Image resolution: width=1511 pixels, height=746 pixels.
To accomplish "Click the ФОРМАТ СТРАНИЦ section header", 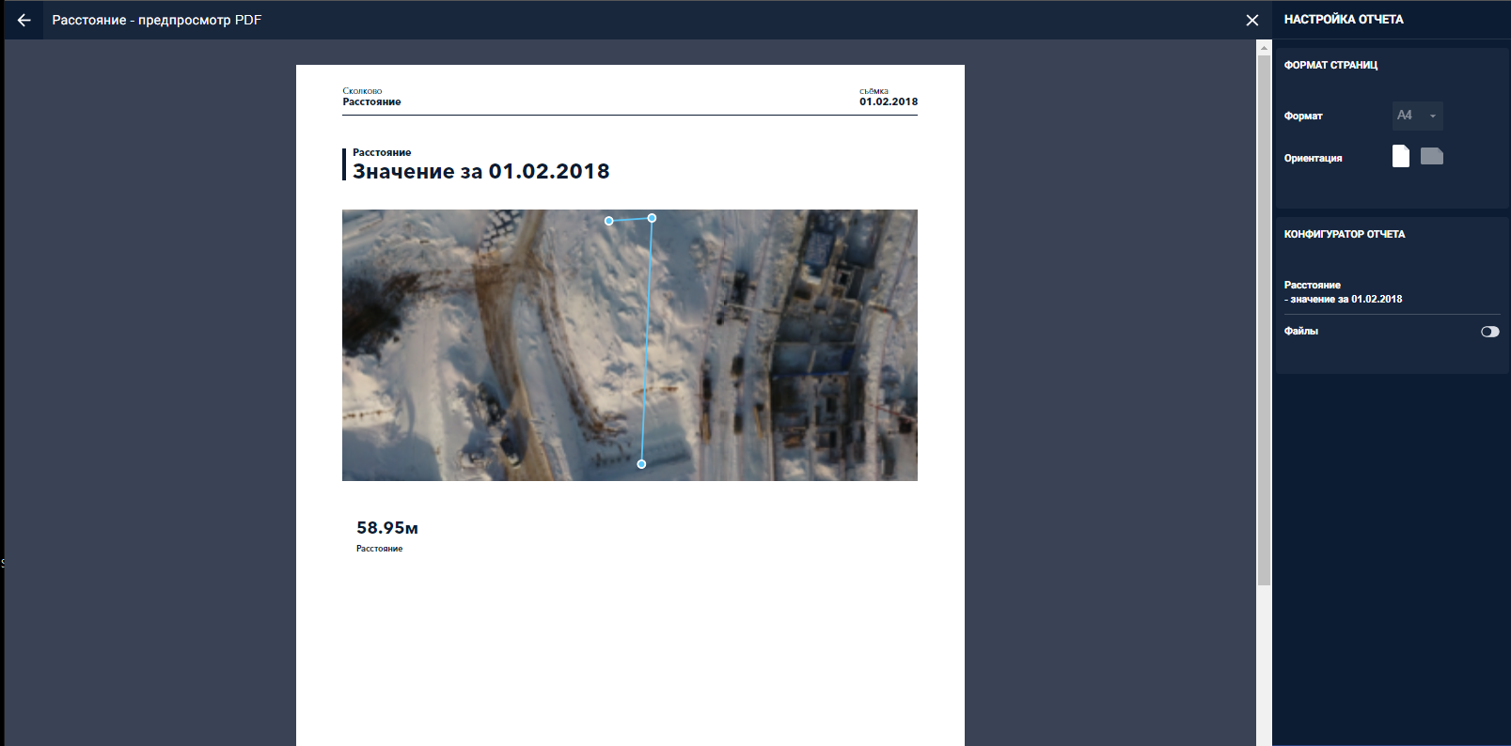I will (x=1330, y=65).
